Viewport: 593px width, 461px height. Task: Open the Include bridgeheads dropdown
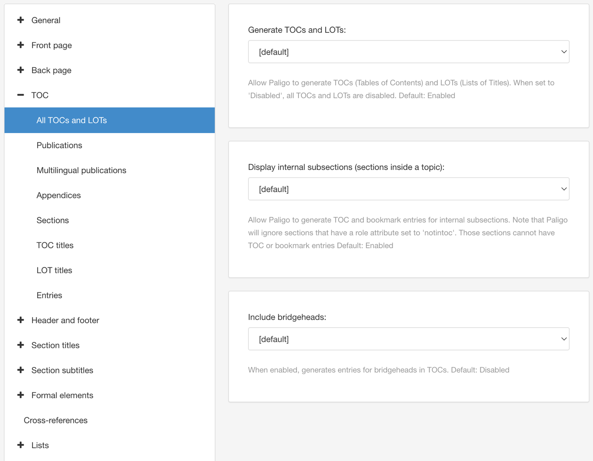[408, 339]
